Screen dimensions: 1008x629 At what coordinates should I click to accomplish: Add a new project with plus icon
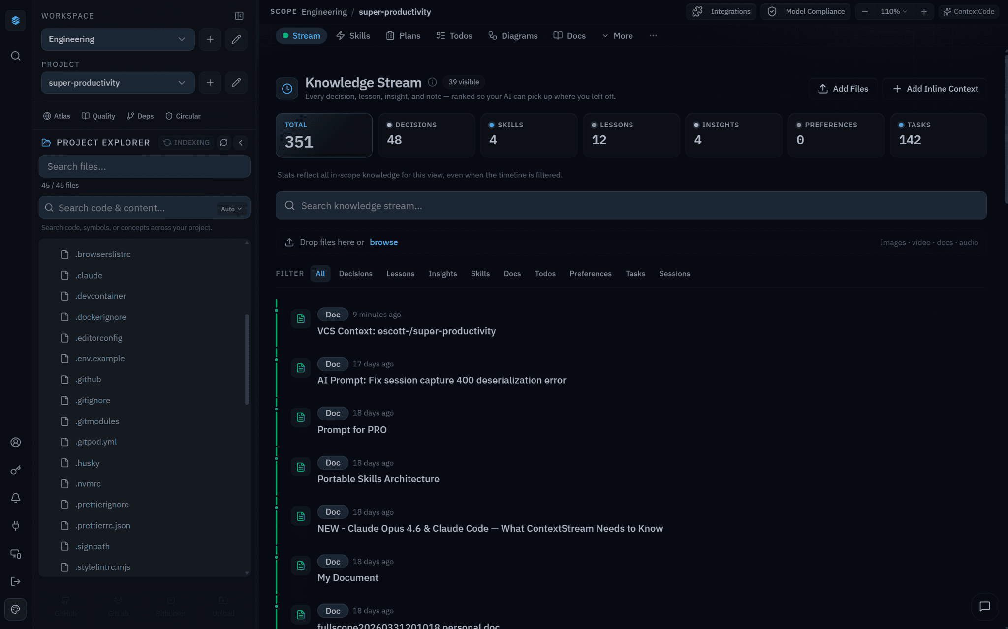210,83
